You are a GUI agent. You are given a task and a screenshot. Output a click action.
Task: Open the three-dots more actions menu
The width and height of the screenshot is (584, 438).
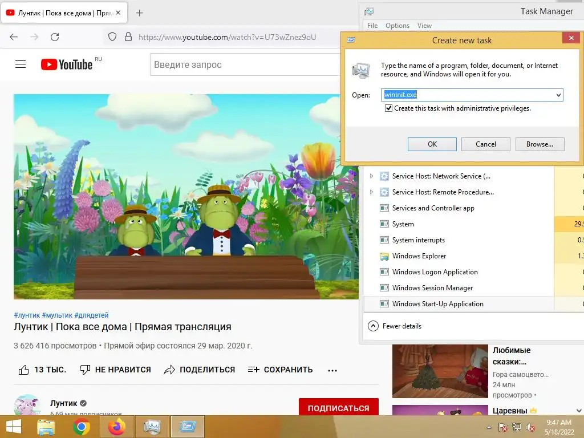pos(332,370)
